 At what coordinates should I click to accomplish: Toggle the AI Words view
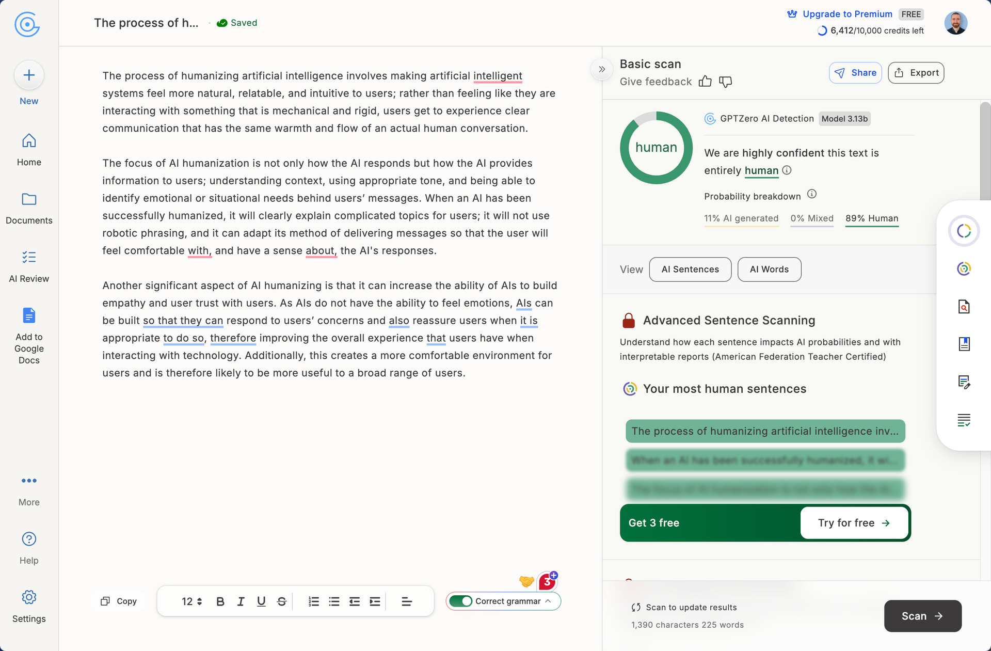pos(769,269)
